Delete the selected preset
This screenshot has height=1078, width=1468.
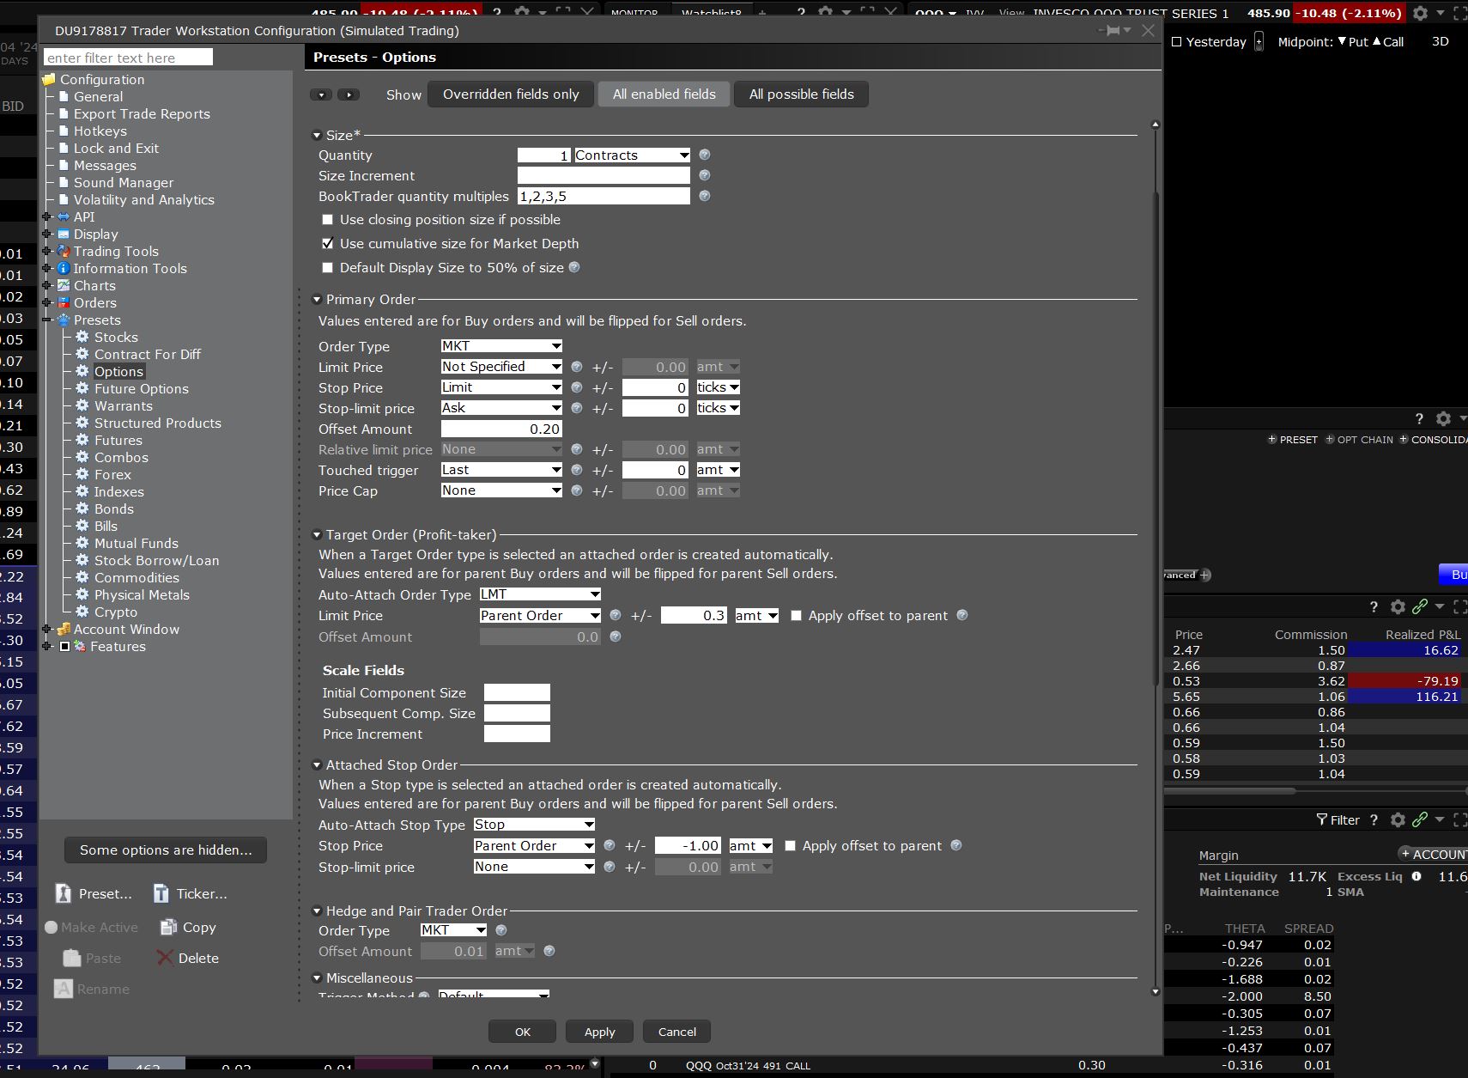(166, 958)
